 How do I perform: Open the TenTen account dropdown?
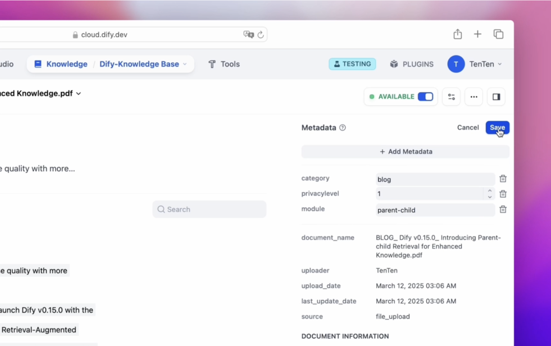click(x=500, y=64)
